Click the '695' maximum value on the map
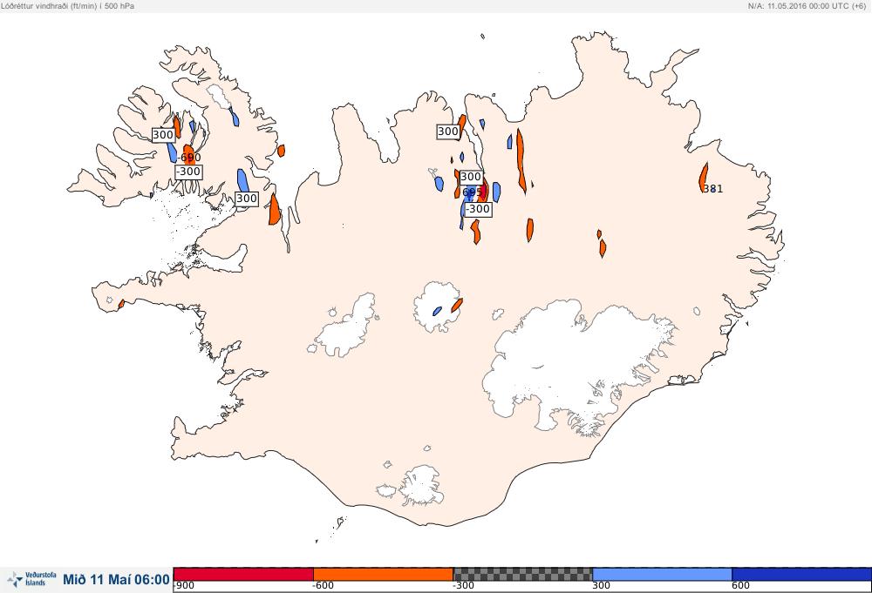Image resolution: width=872 pixels, height=593 pixels. (472, 192)
